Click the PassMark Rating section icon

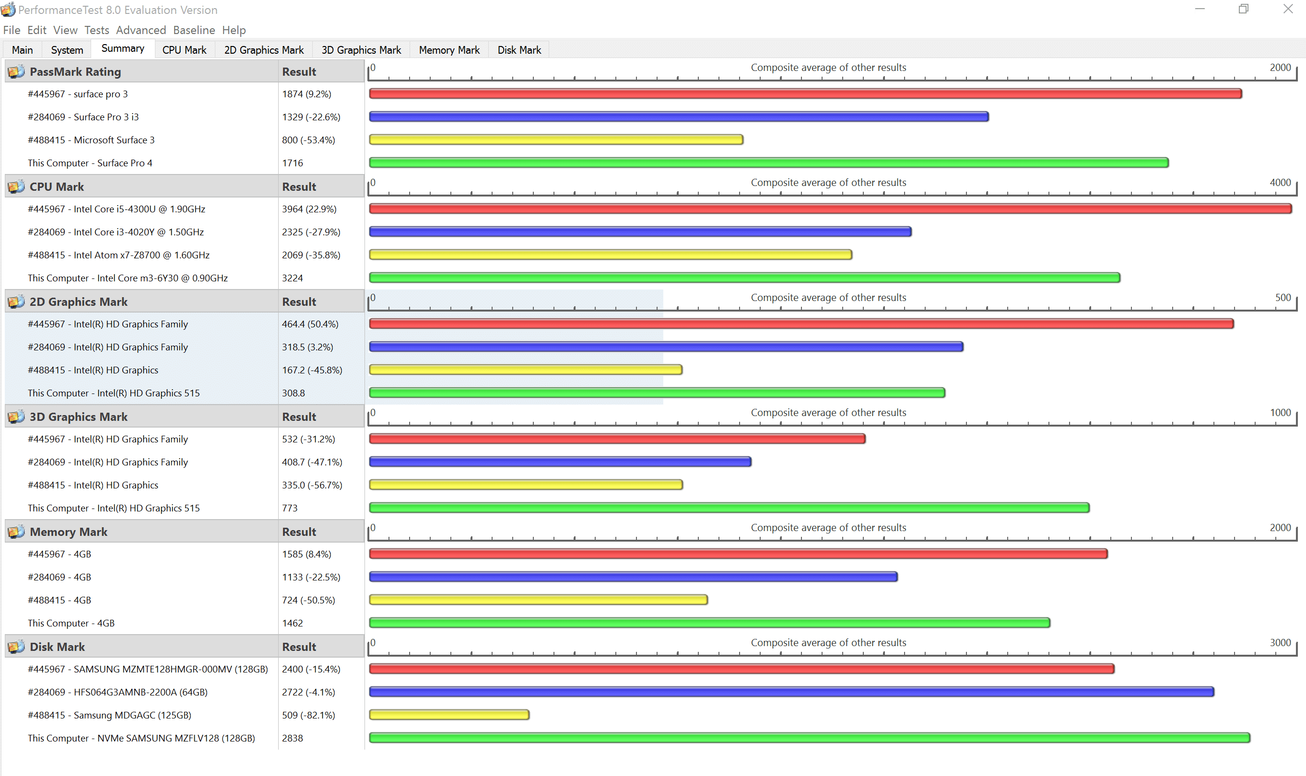(x=16, y=71)
